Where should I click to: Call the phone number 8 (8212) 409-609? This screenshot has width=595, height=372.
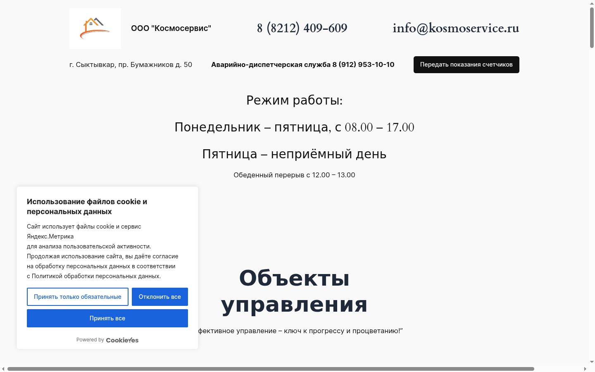pyautogui.click(x=302, y=28)
